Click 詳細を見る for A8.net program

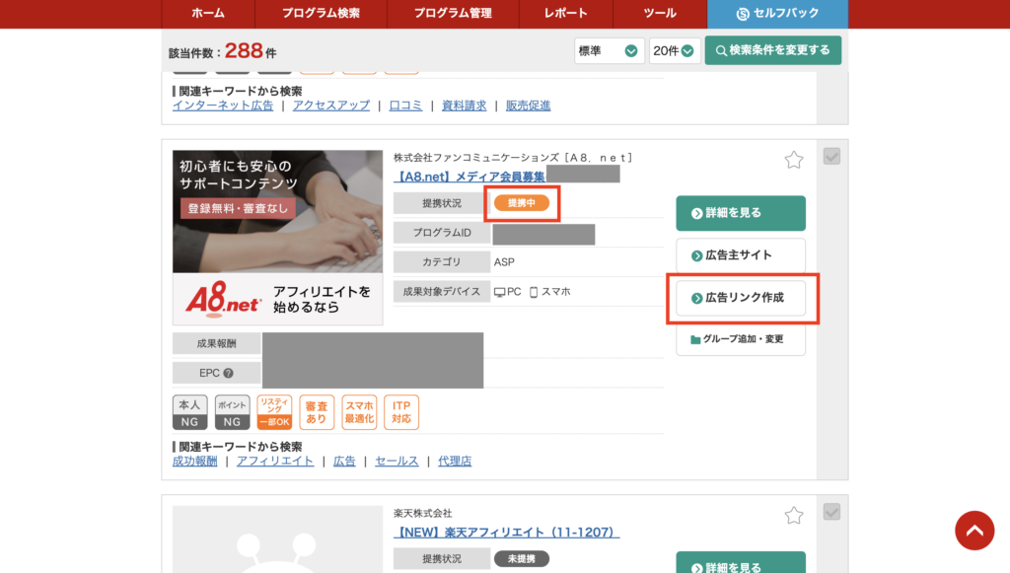(741, 213)
